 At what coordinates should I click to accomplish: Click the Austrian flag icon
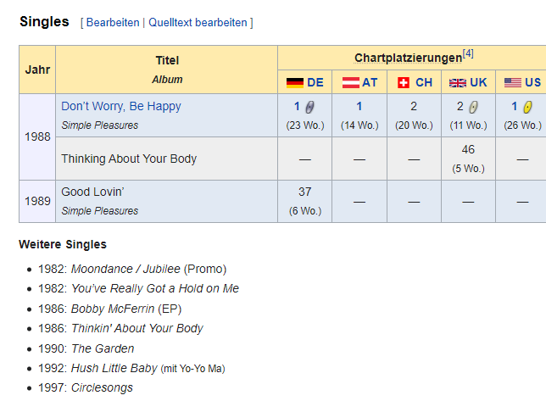[x=350, y=83]
